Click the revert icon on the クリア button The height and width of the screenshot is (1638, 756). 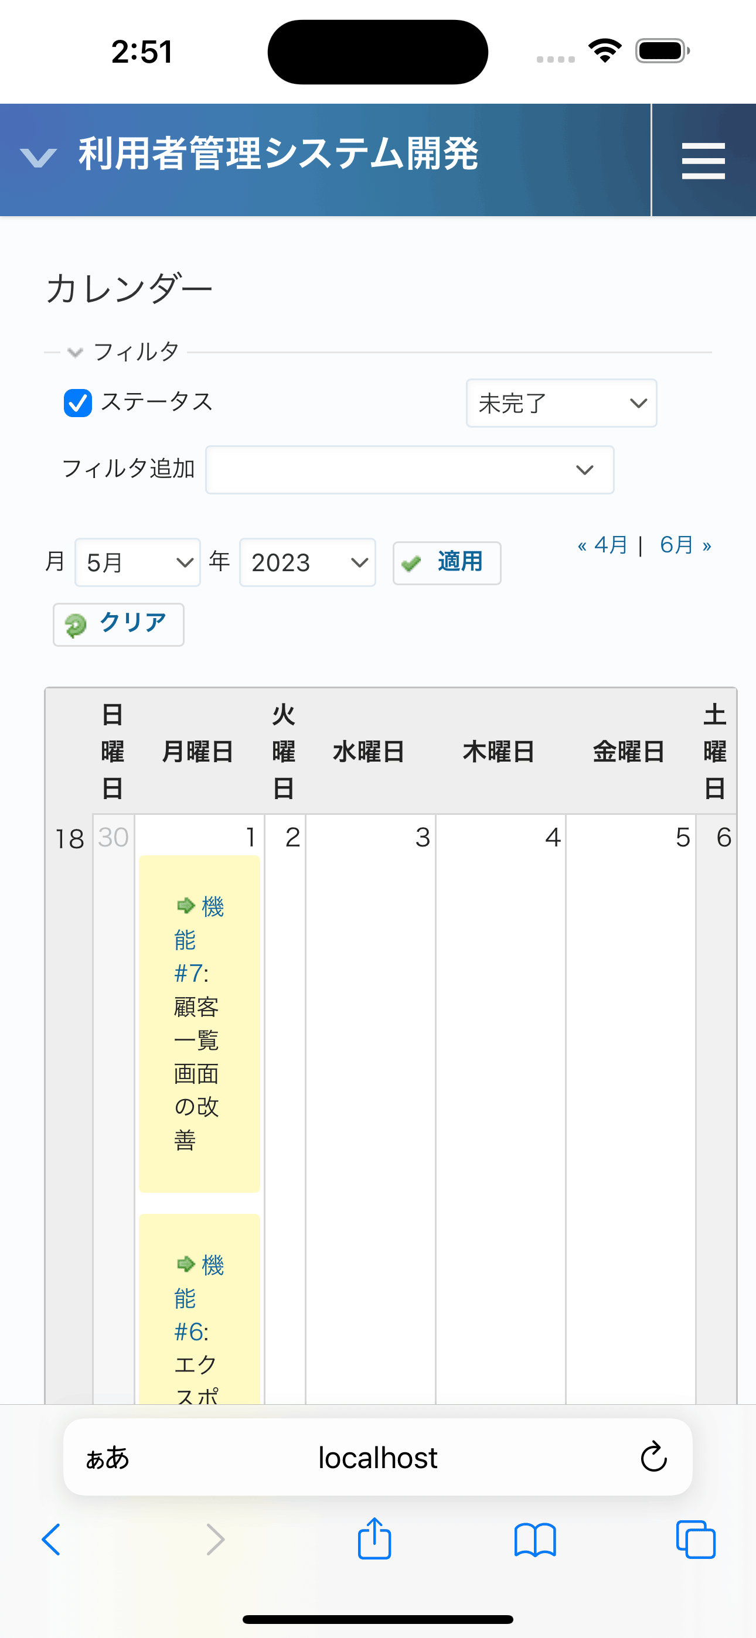pyautogui.click(x=77, y=625)
